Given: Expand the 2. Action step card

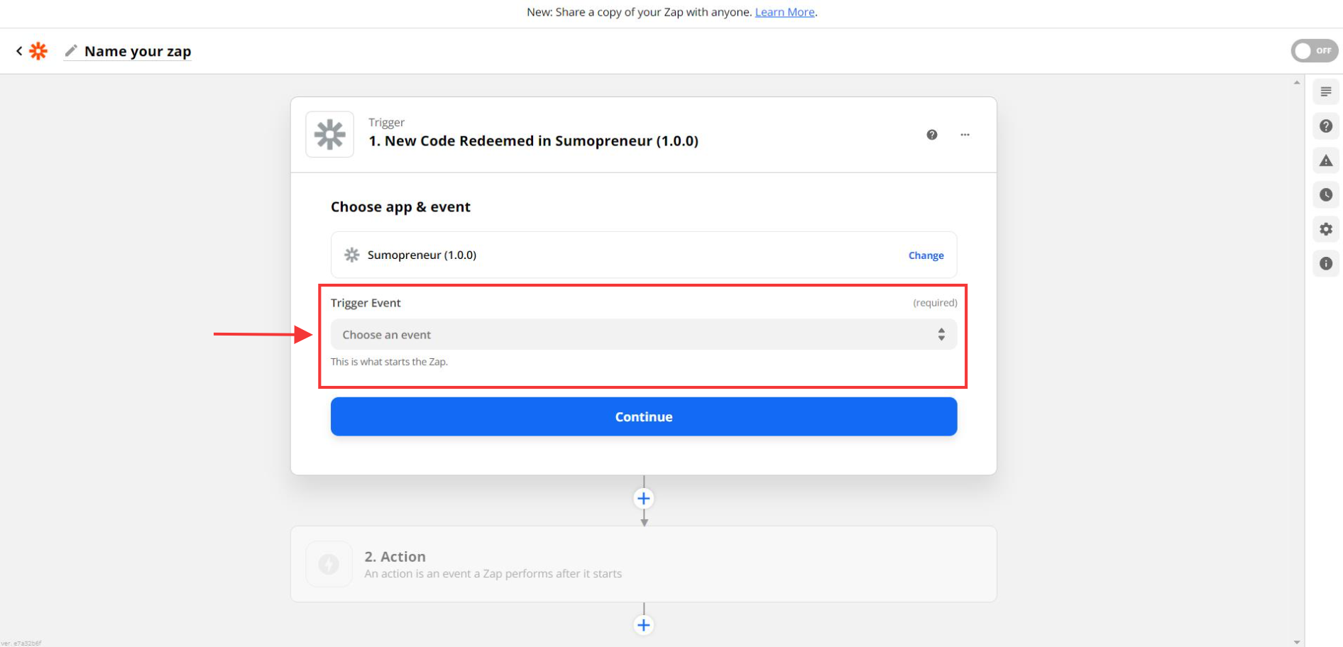Looking at the screenshot, I should [x=644, y=564].
